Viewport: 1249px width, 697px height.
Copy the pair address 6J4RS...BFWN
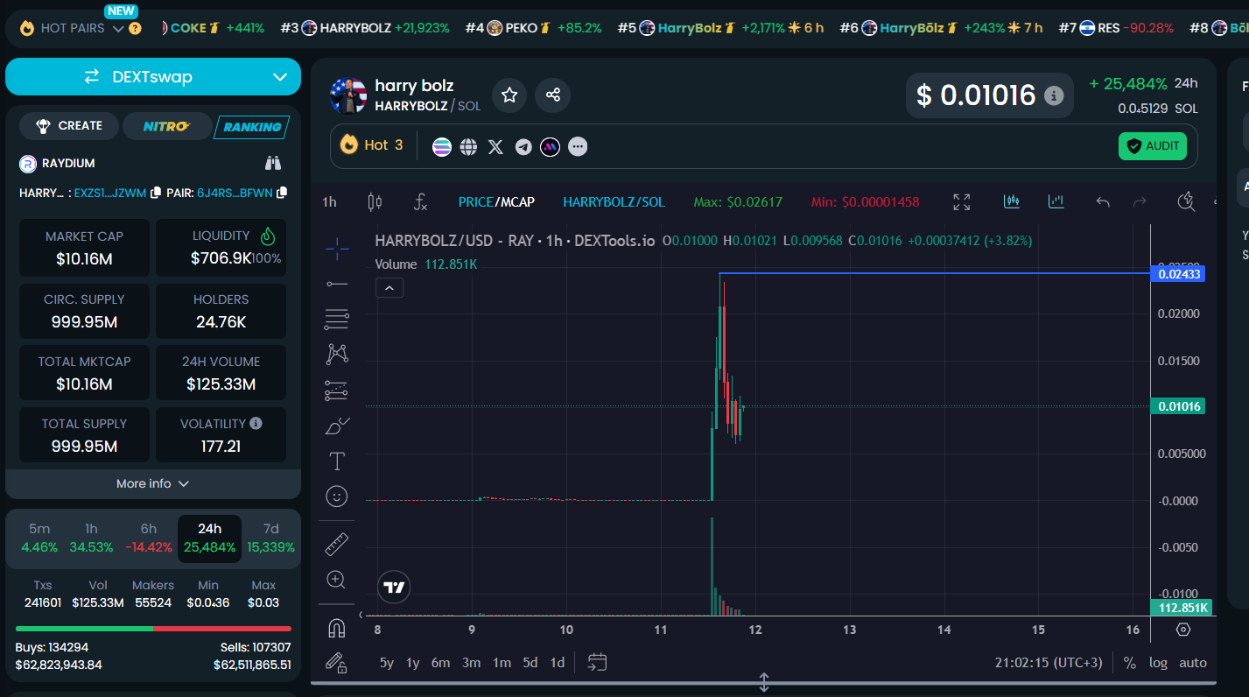pyautogui.click(x=282, y=193)
